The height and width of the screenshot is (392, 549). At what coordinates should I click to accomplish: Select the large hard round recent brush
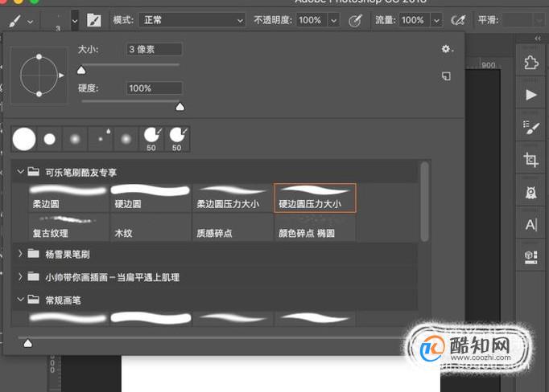(x=24, y=139)
